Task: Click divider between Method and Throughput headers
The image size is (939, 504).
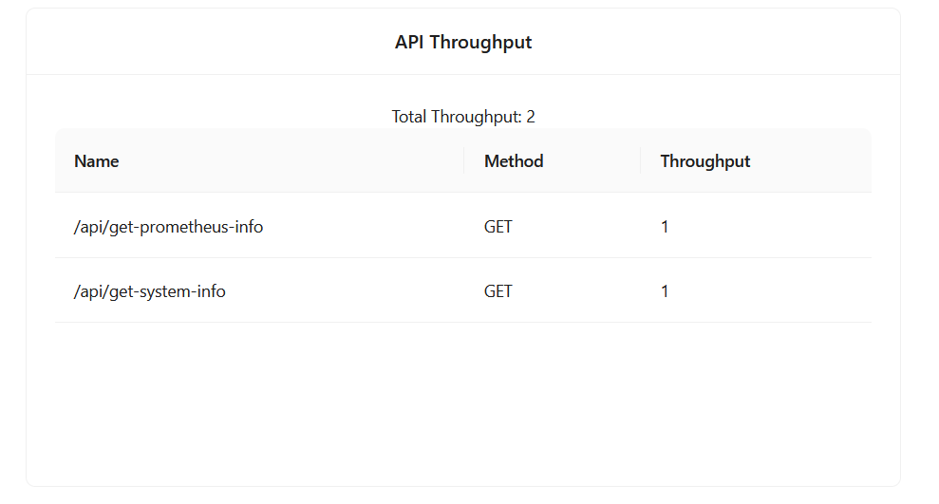Action: 641,161
